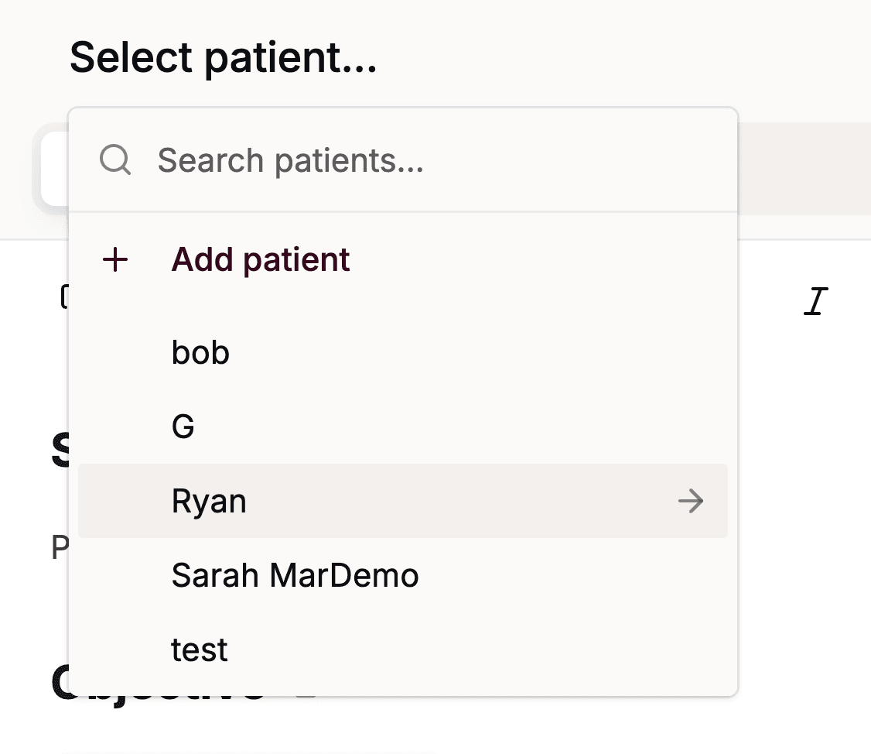Screen dimensions: 871x754
Task: Click the partially hidden Objective heading
Action: tap(60, 686)
